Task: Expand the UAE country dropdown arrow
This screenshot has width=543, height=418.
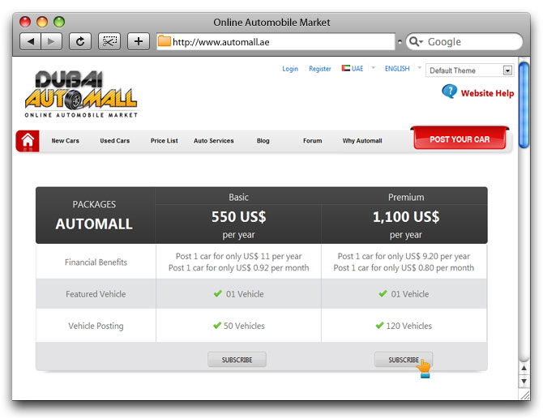Action: tap(373, 68)
